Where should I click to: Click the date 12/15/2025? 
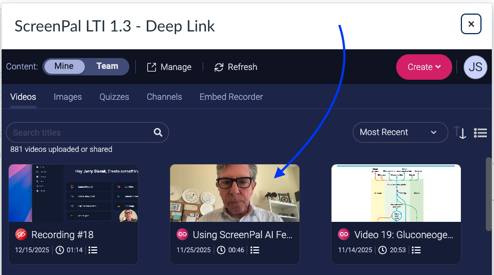click(x=32, y=250)
